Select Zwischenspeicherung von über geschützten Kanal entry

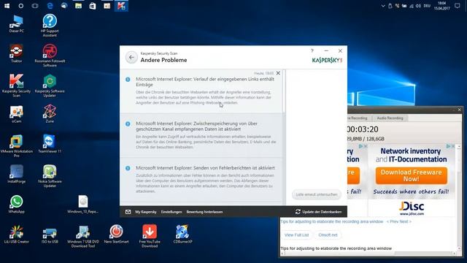[x=201, y=135]
